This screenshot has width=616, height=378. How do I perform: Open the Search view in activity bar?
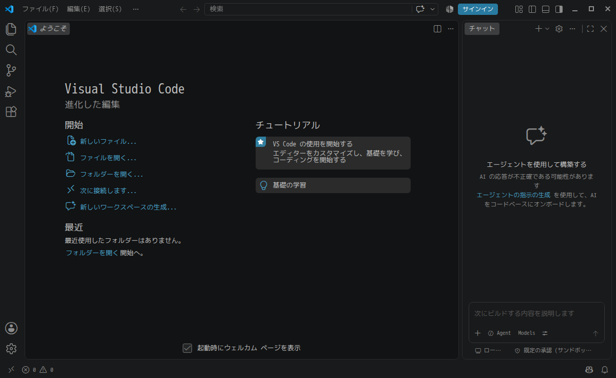pyautogui.click(x=11, y=50)
